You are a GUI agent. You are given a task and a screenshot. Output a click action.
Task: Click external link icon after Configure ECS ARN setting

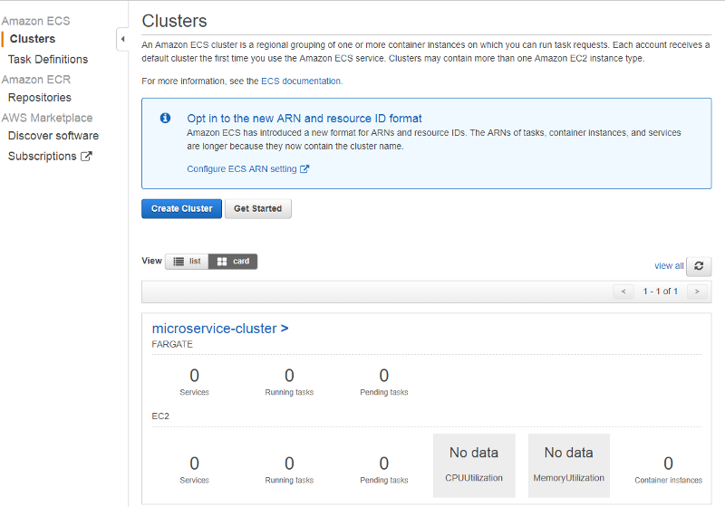coord(304,169)
